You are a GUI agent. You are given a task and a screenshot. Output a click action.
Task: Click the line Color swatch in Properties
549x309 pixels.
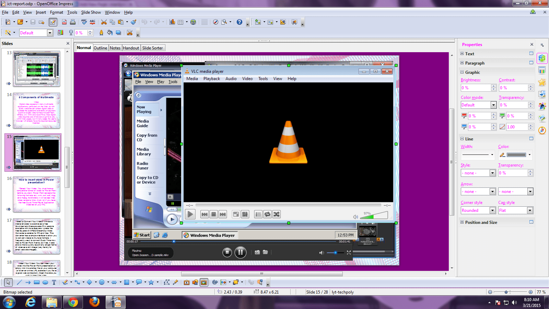(516, 155)
